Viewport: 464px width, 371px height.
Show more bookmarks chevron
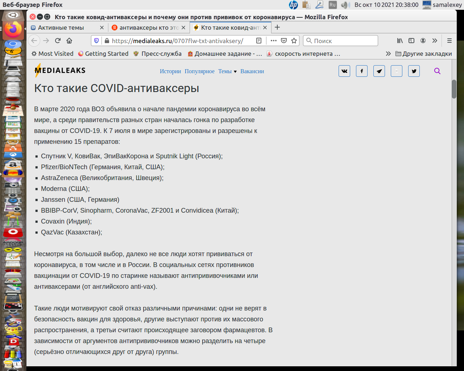[388, 54]
